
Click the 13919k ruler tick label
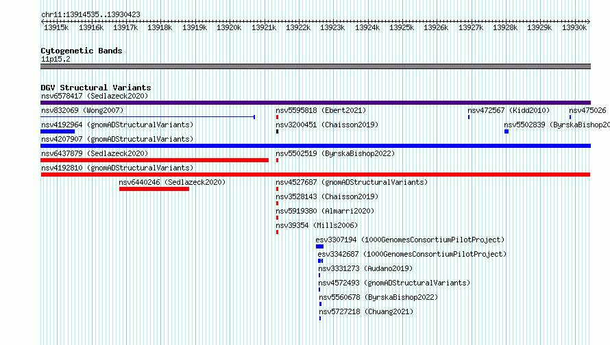(195, 27)
